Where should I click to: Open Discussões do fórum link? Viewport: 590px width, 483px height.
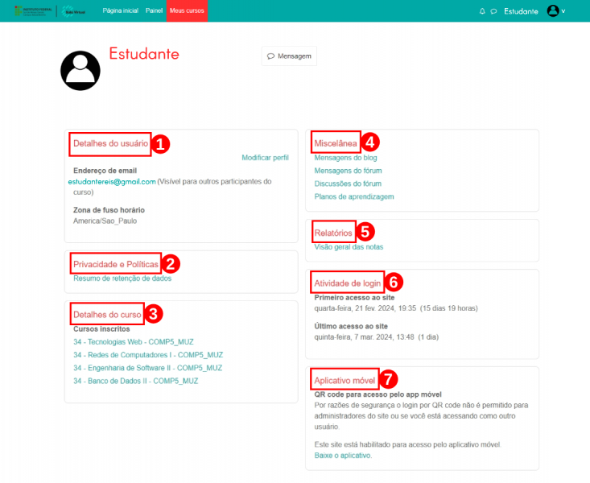tap(348, 184)
